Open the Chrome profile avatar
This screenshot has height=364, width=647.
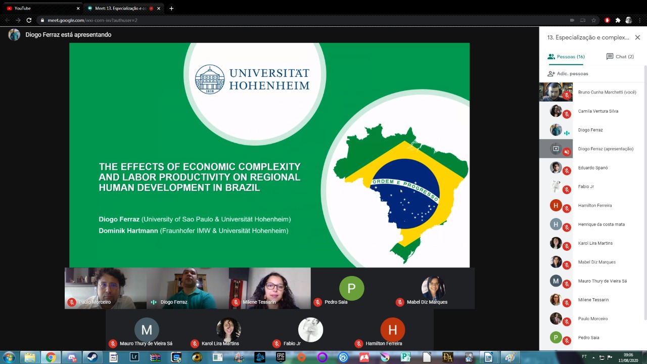click(x=628, y=20)
